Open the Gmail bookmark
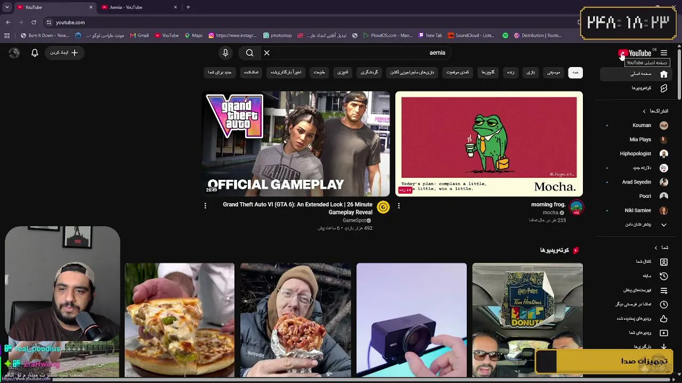Image resolution: width=682 pixels, height=383 pixels. [140, 36]
